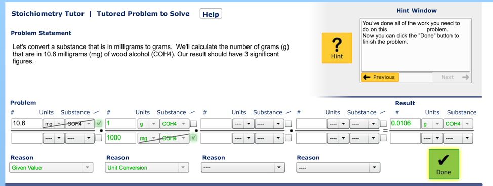The width and height of the screenshot is (493, 186).
Task: Click the grayed-out Next arrow button
Action: [x=452, y=77]
